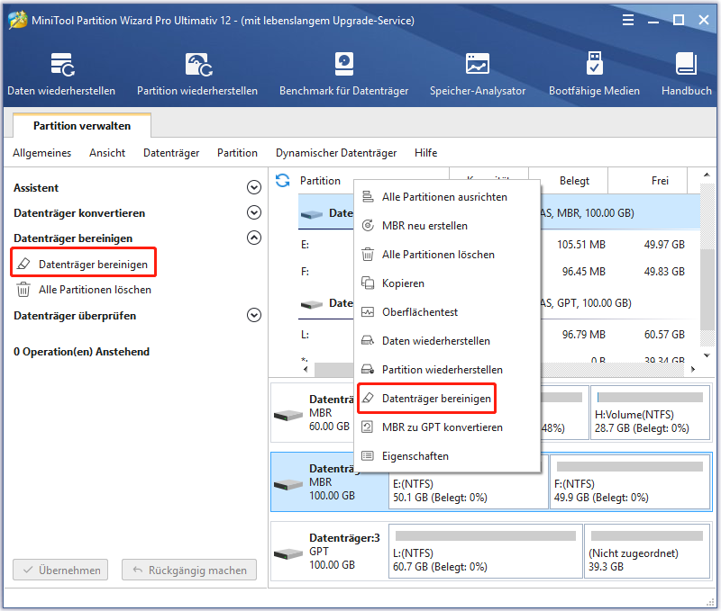Select the 100.00 GB MBR disk icon in disk map
The image size is (721, 611).
(288, 484)
